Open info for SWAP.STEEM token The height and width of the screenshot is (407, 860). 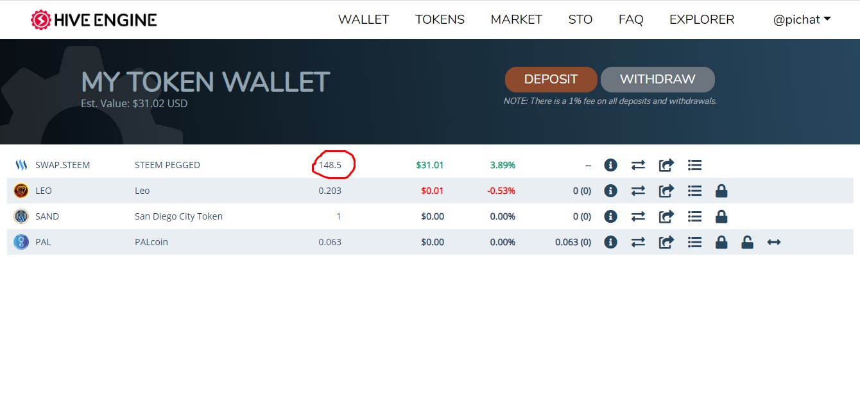point(610,165)
